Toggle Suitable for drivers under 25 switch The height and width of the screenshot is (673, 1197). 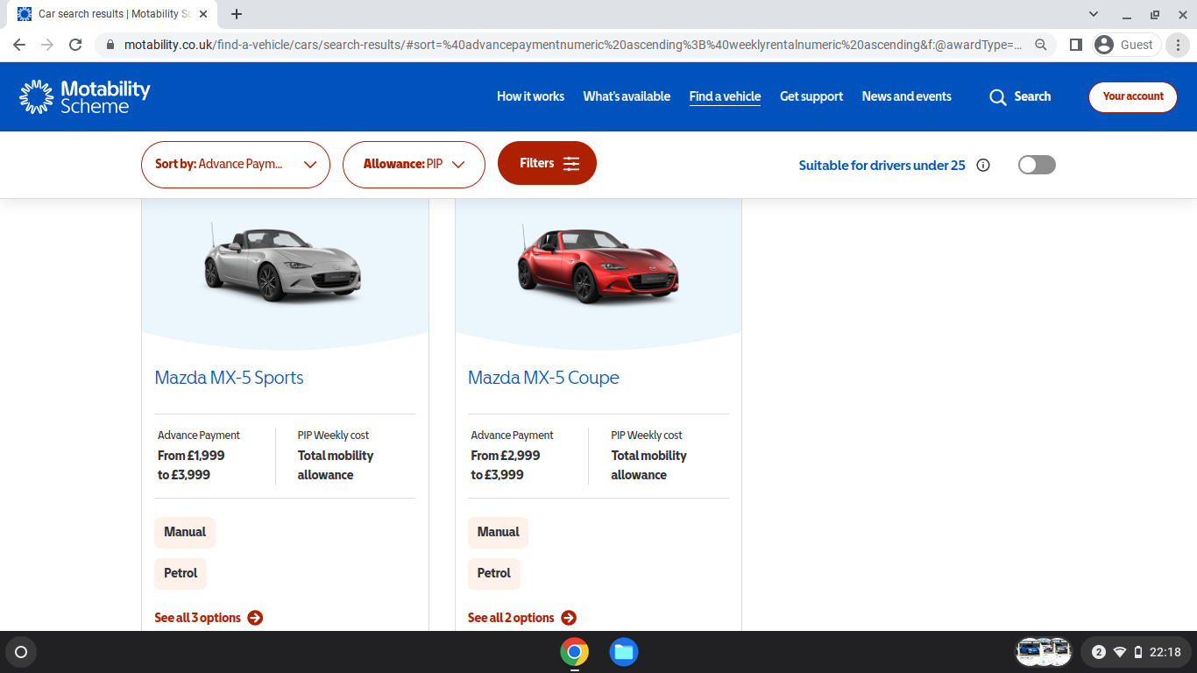pyautogui.click(x=1037, y=165)
